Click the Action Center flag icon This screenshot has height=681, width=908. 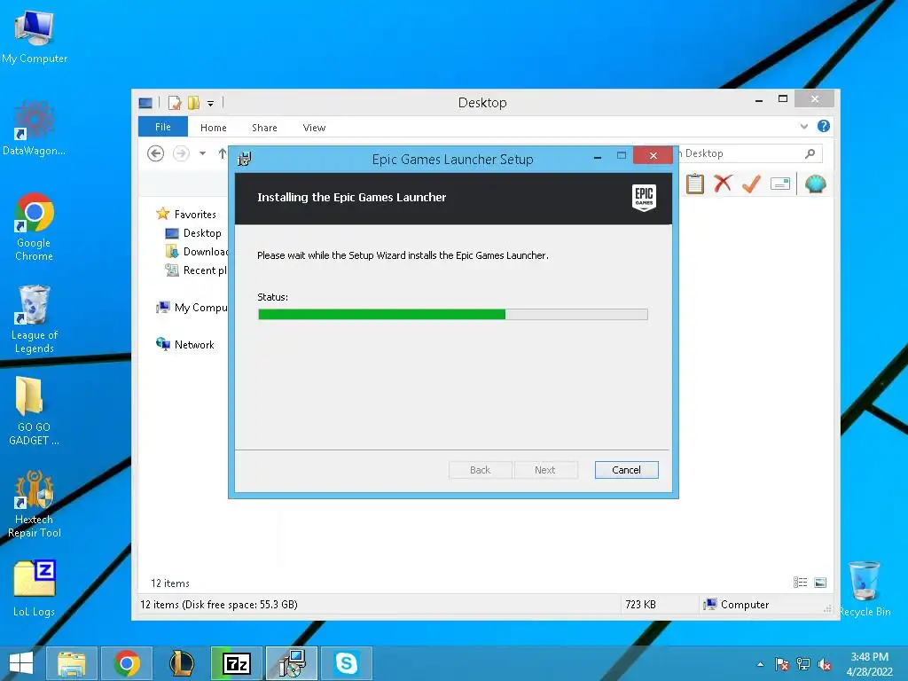781,664
